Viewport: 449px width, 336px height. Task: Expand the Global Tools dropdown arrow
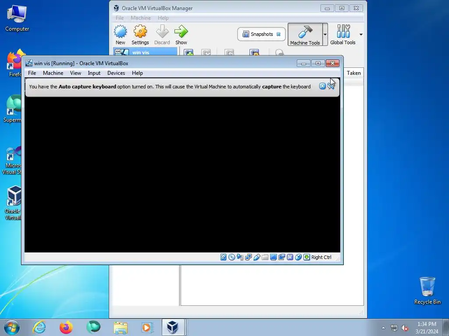click(361, 35)
